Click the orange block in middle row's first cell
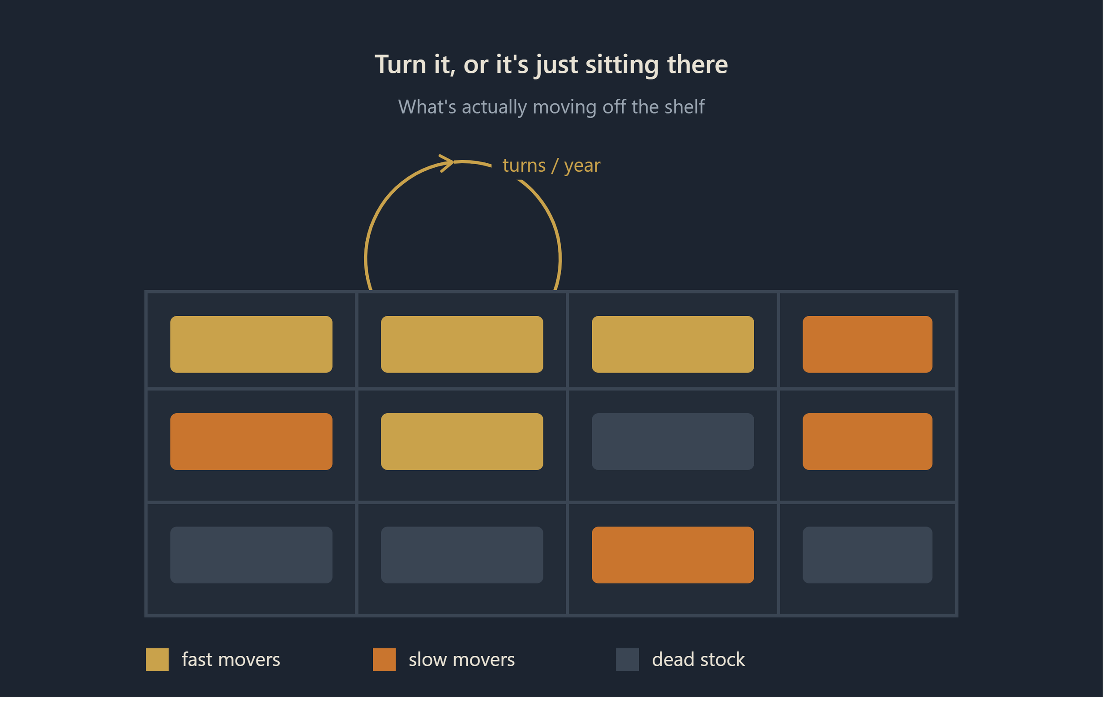The image size is (1119, 713). pos(252,441)
